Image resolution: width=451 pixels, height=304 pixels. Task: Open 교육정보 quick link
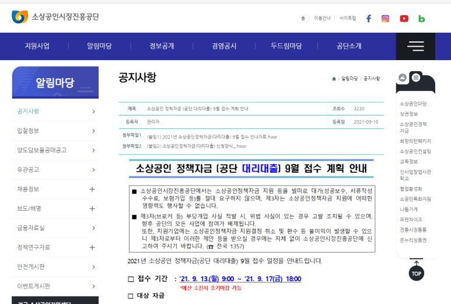408,162
